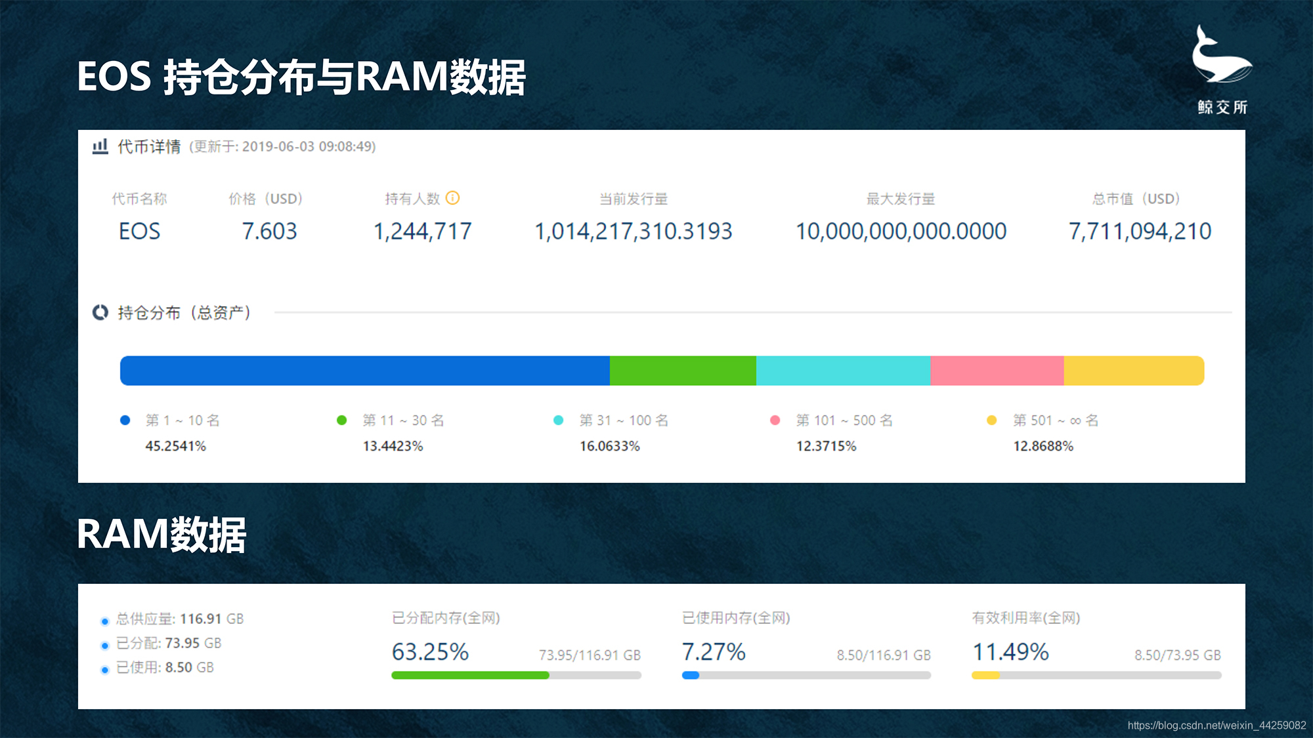The image size is (1313, 738).
Task: Click the 16.0633% percentage
Action: (609, 446)
